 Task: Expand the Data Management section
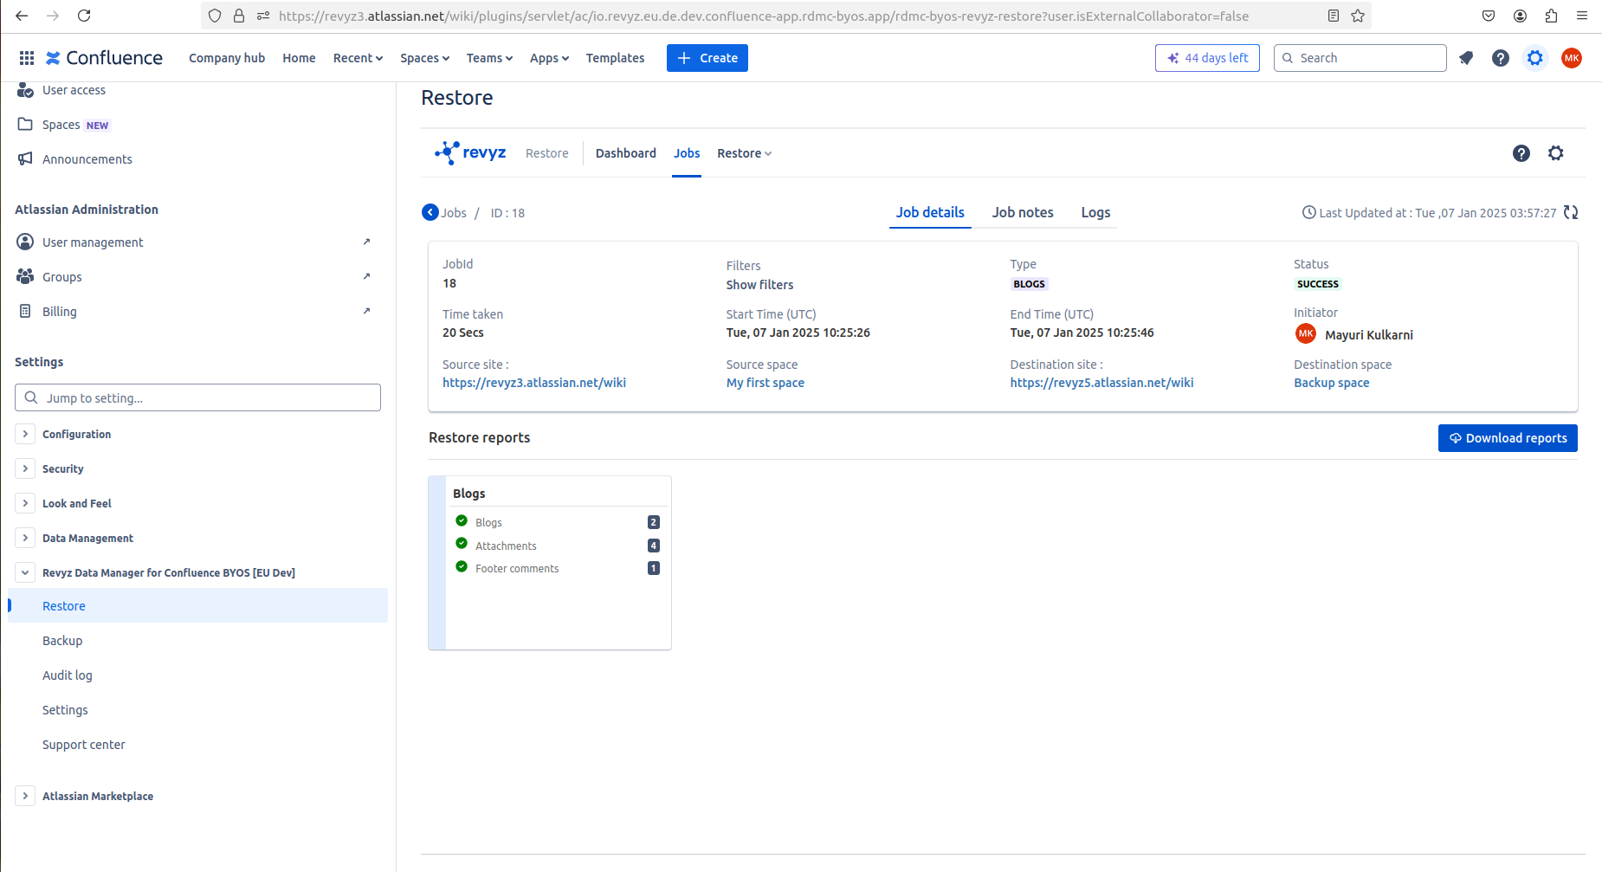(x=25, y=538)
